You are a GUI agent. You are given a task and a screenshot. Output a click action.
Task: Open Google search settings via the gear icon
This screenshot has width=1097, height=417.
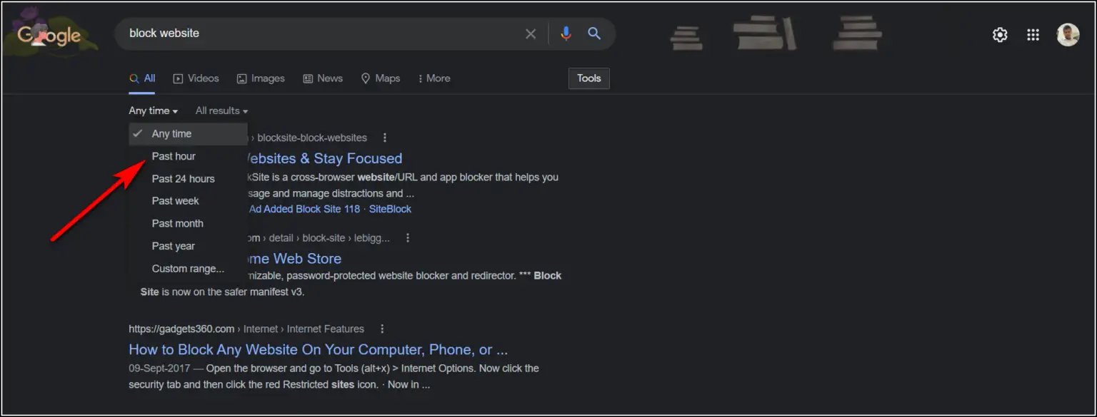tap(999, 34)
